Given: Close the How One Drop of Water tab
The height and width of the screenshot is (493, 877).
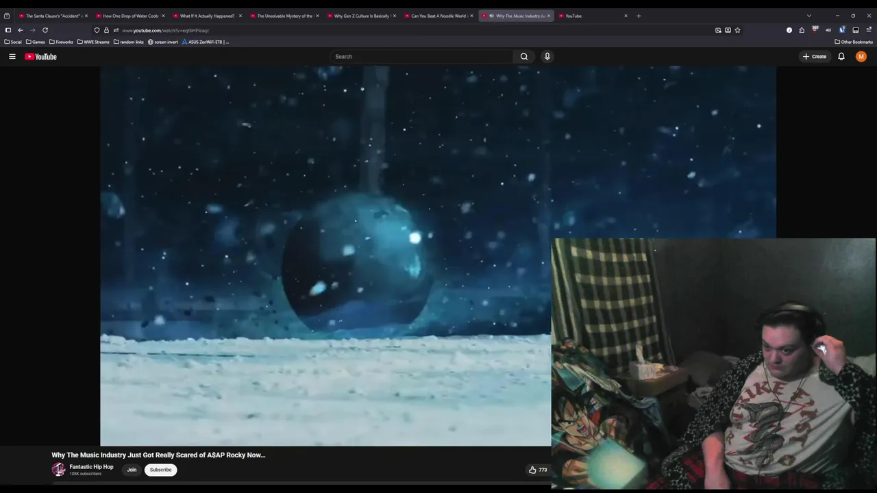Looking at the screenshot, I should coord(163,16).
